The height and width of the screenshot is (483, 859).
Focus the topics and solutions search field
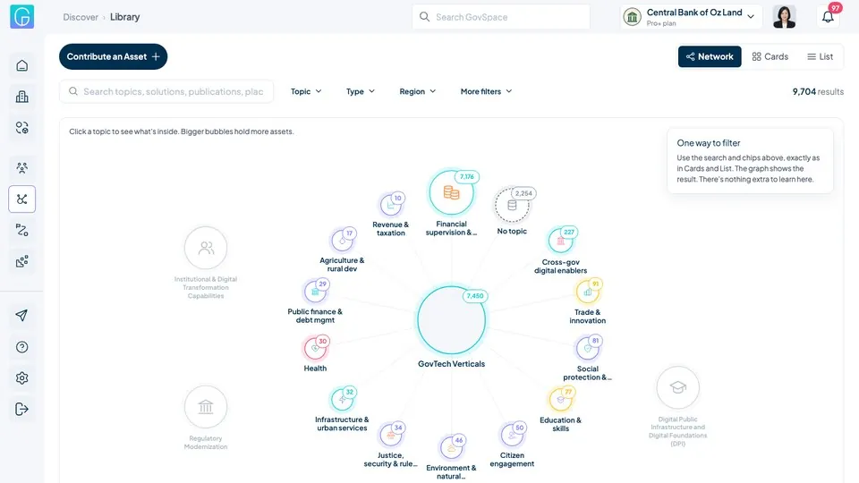tap(166, 91)
